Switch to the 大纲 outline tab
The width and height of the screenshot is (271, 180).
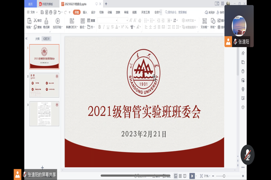click(37, 39)
